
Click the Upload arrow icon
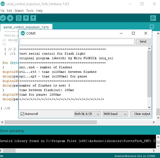(10, 18)
